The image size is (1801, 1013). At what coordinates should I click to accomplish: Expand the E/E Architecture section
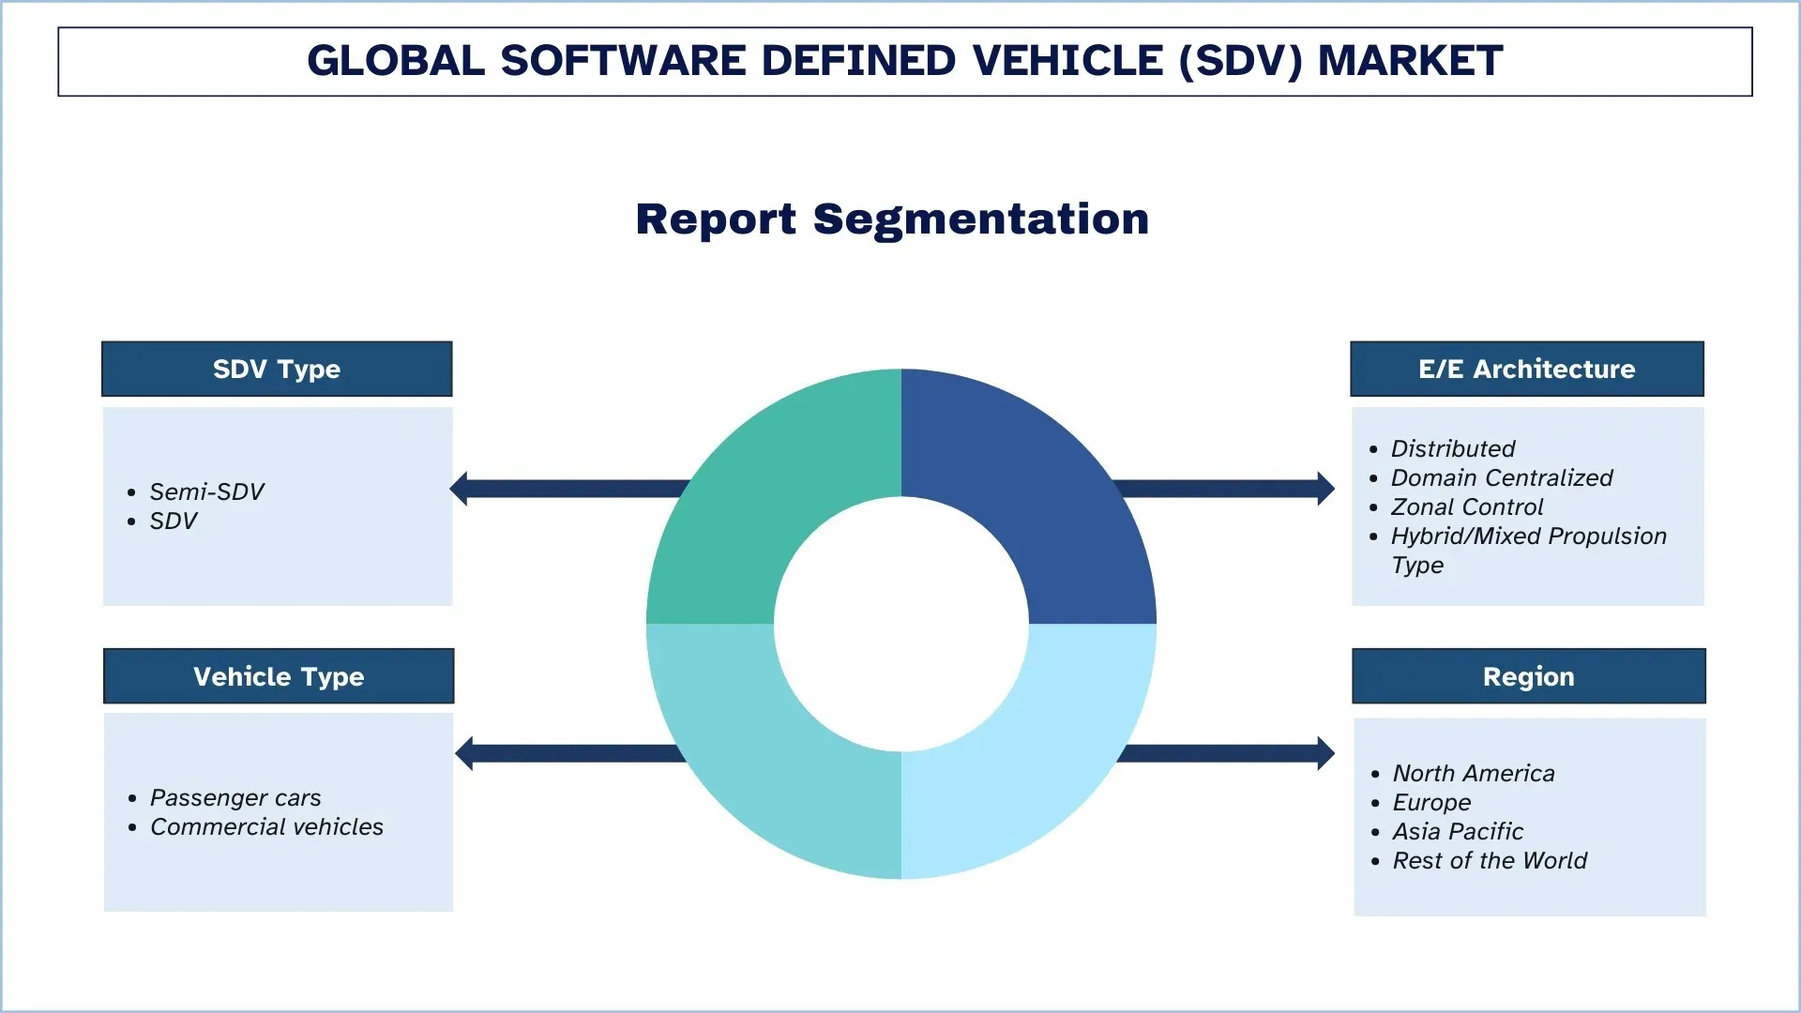click(x=1526, y=369)
